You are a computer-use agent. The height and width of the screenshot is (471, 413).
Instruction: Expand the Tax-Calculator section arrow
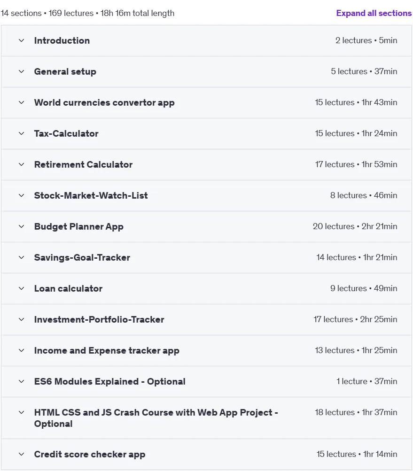click(x=21, y=133)
